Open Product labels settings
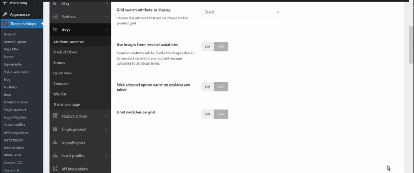Viewport: 414px width, 173px height. pos(65,52)
